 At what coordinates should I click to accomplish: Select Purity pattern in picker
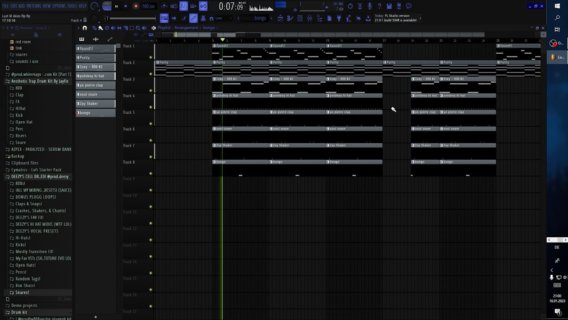[96, 57]
